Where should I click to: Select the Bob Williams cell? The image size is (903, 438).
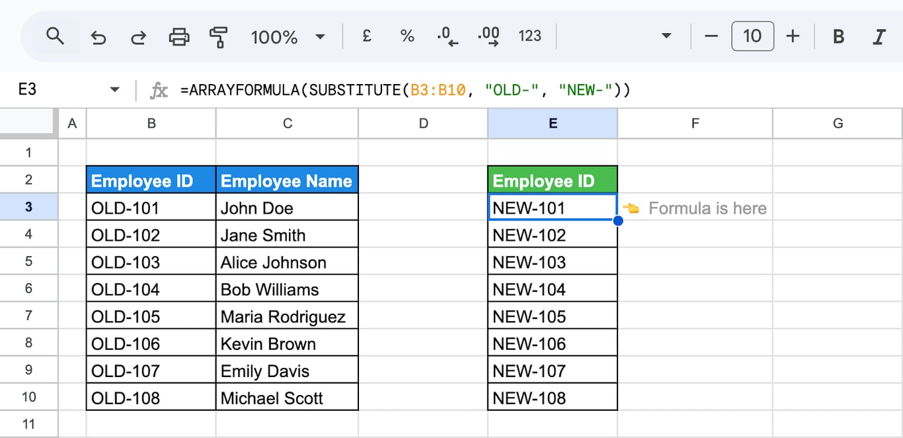[287, 288]
